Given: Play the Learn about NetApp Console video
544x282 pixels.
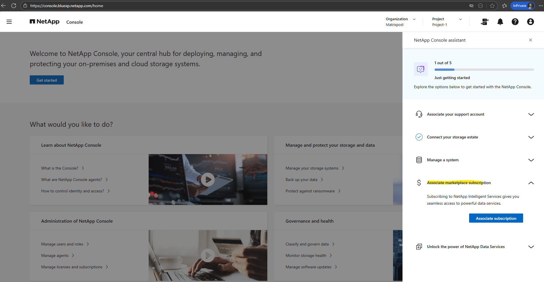Looking at the screenshot, I should point(208,180).
